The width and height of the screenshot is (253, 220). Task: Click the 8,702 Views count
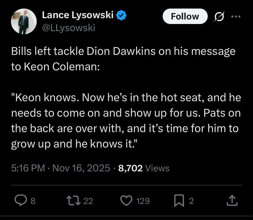(144, 168)
